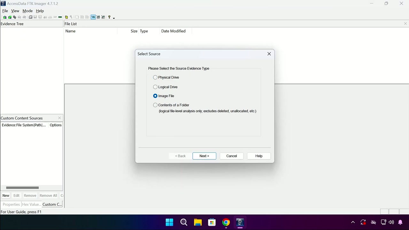
Task: Enable Automatic view mode glasses icon
Action: pos(93,17)
